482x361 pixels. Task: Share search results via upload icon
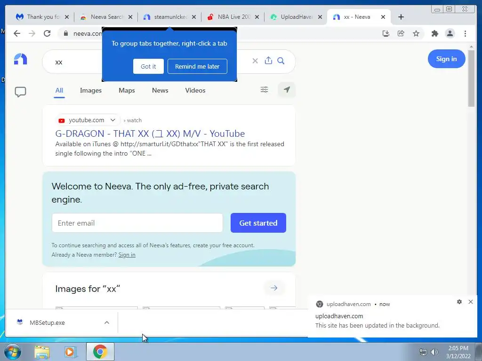click(x=268, y=61)
